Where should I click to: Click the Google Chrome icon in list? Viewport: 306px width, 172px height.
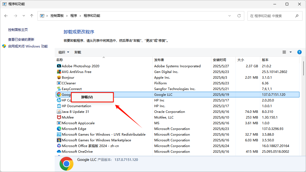pos(59,95)
